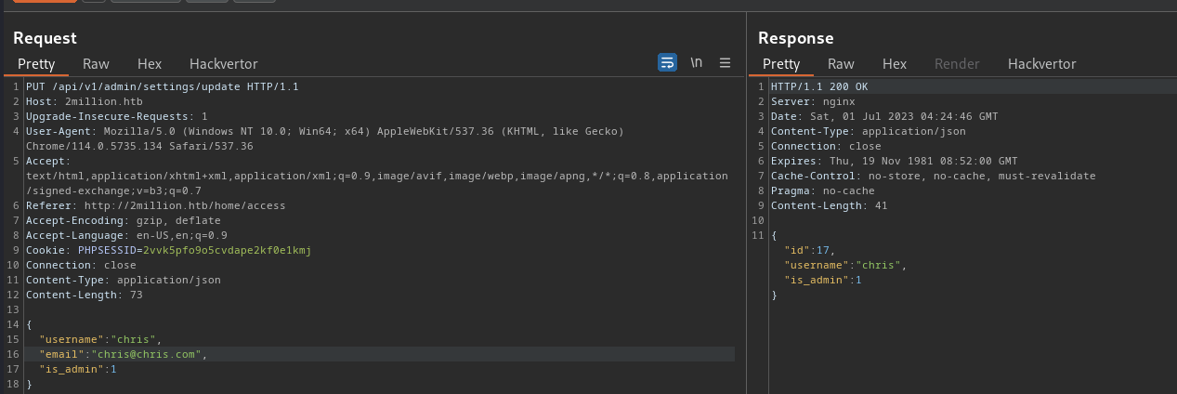Screen dimensions: 1177x394
Task: Click the response "is_admin":1 JSON line
Action: click(x=823, y=280)
